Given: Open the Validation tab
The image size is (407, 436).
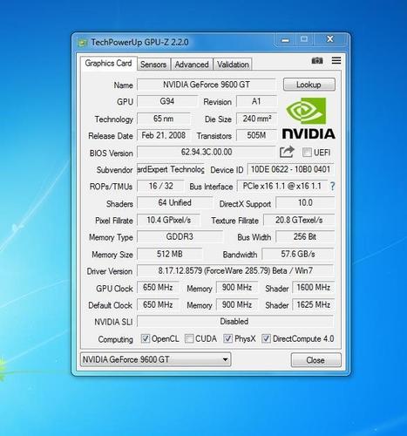Looking at the screenshot, I should click(x=233, y=65).
